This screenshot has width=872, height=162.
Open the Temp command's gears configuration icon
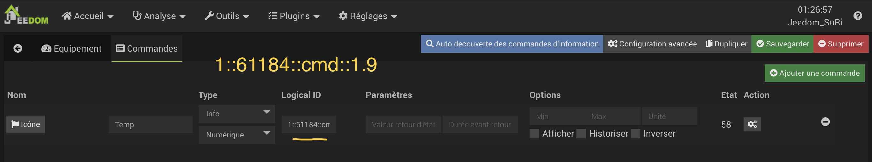coord(752,124)
